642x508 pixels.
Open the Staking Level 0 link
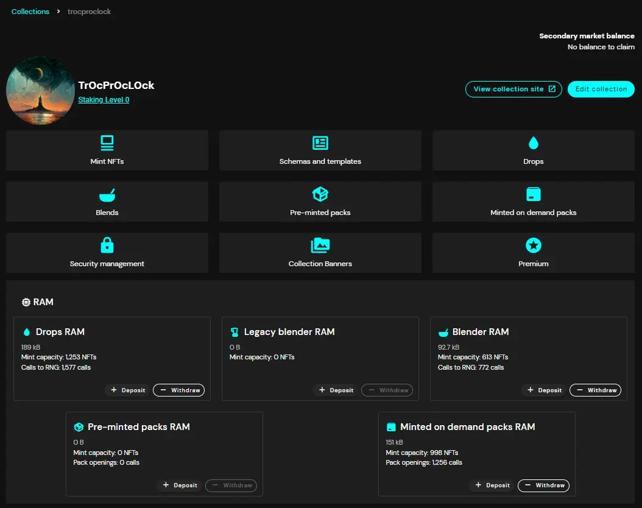104,99
